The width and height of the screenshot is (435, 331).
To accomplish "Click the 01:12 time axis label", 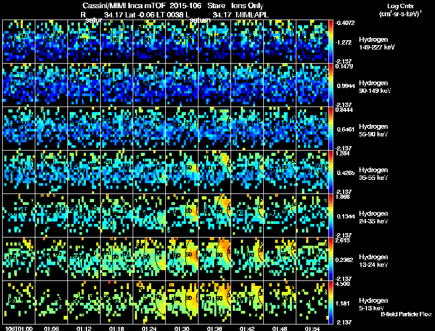I will pos(84,329).
